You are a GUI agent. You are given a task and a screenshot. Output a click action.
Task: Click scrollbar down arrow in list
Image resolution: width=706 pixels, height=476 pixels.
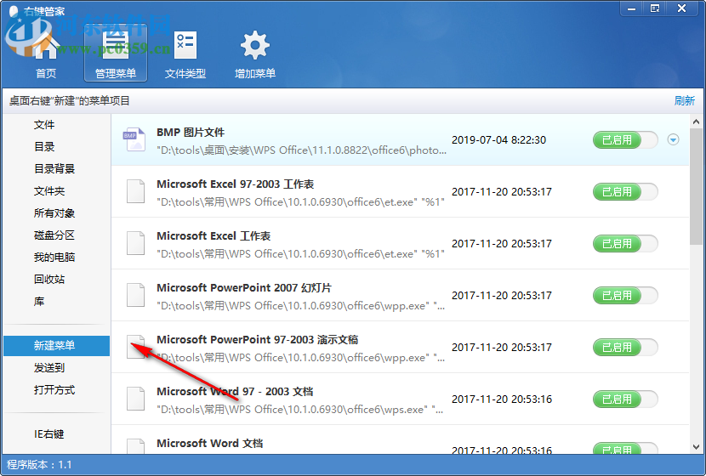[696, 447]
